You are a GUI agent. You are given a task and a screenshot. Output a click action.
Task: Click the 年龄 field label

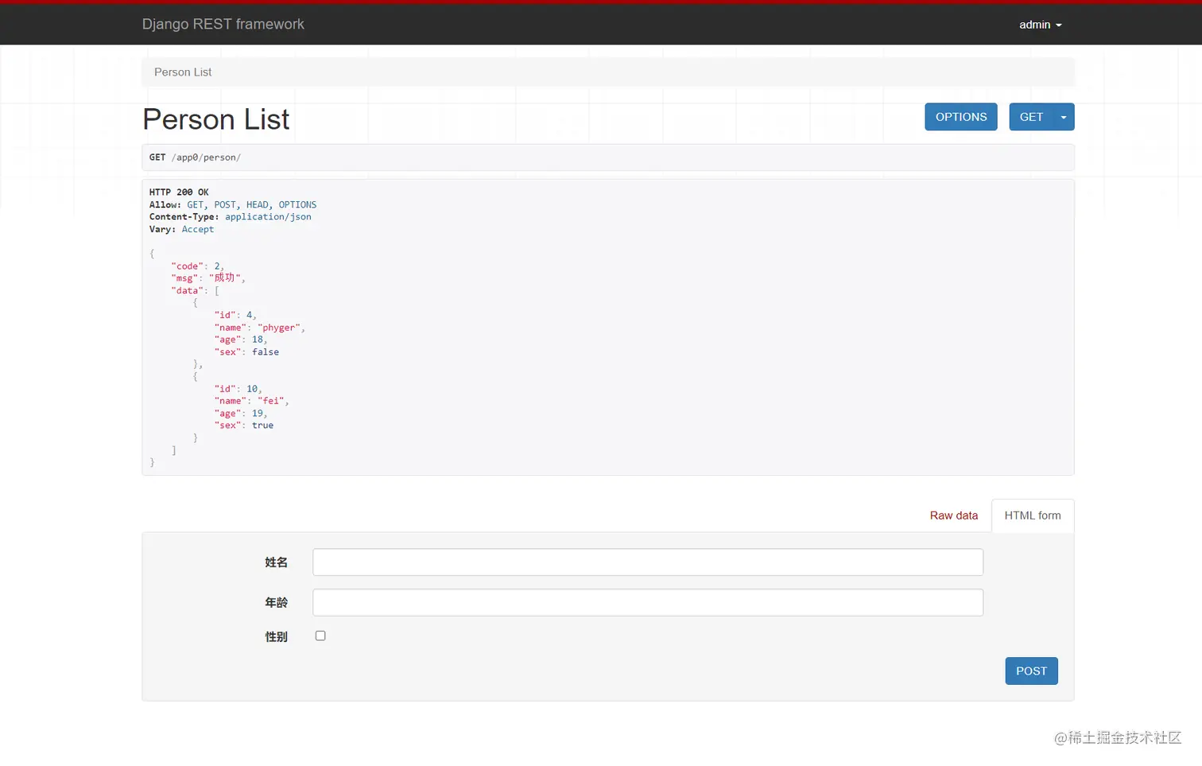point(276,603)
